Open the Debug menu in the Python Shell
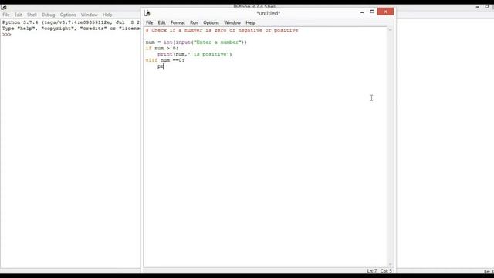Viewport: 494px width, 278px height. pyautogui.click(x=48, y=15)
